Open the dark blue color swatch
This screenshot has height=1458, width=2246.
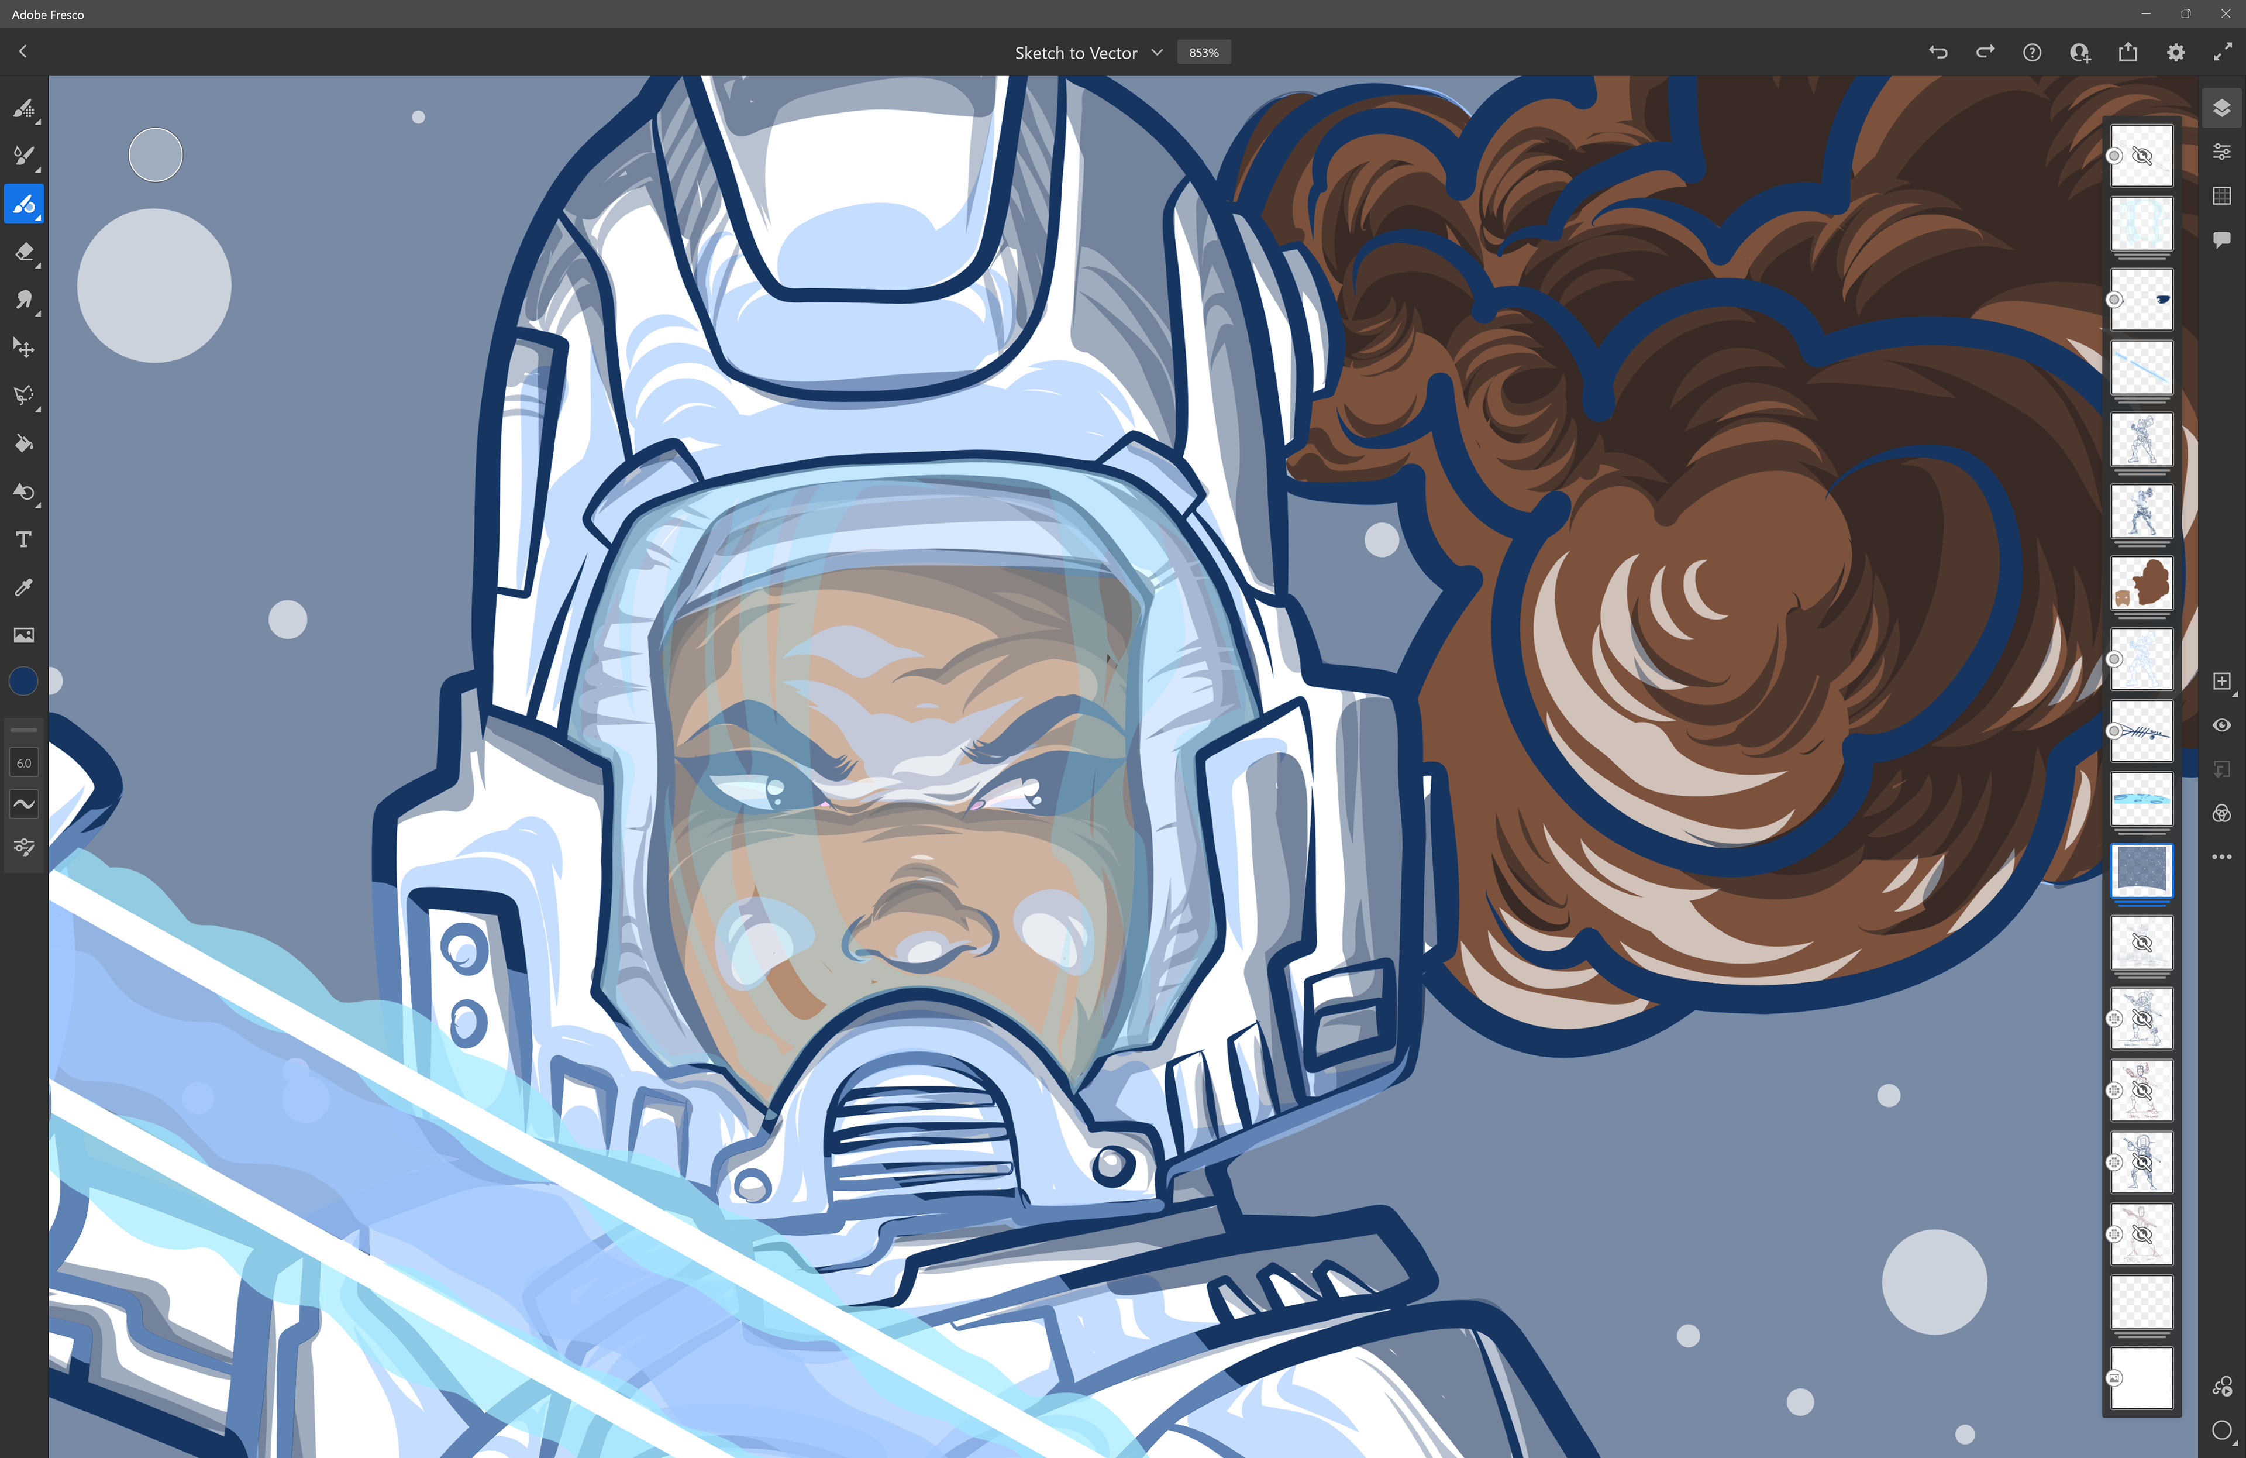[x=23, y=682]
